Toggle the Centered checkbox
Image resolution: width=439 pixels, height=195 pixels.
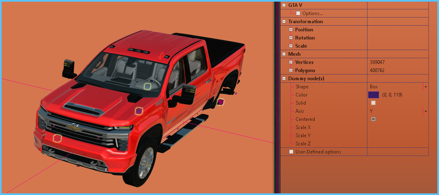click(373, 119)
